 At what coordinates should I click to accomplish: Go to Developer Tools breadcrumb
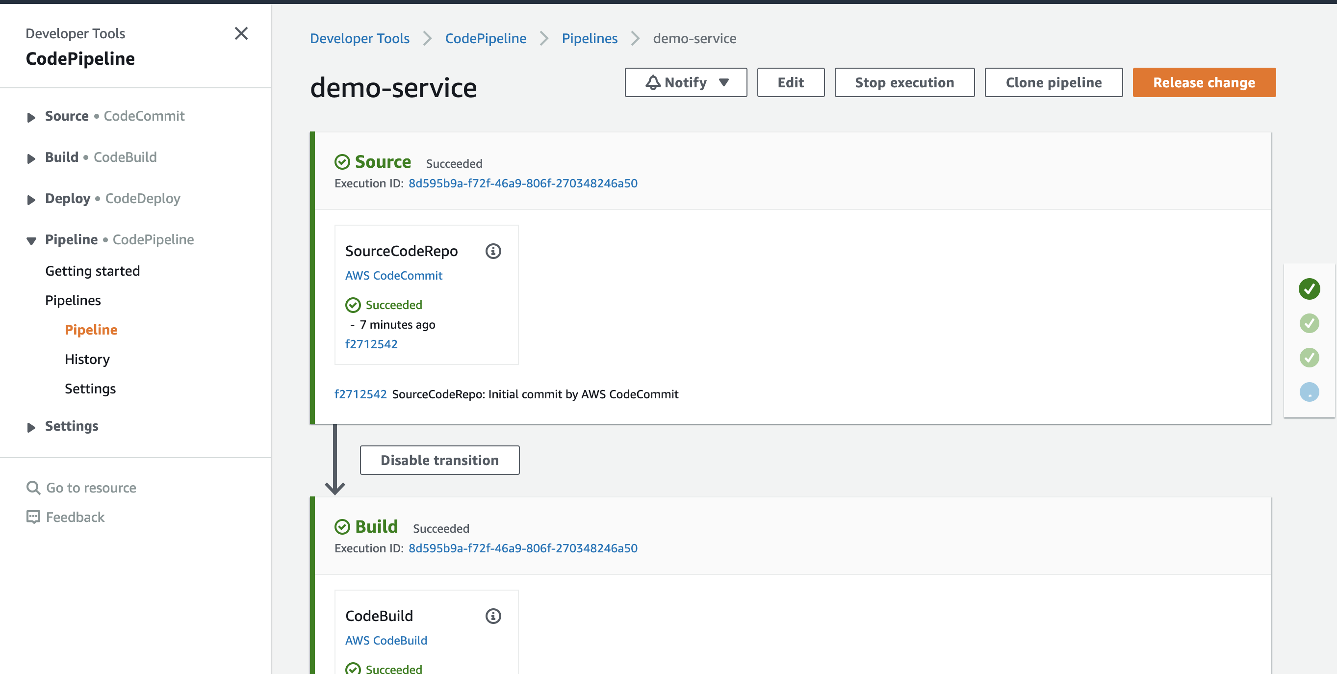coord(360,38)
